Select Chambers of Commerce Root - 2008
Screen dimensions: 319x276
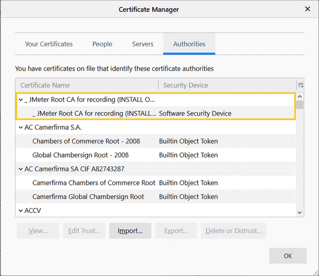coord(156,141)
